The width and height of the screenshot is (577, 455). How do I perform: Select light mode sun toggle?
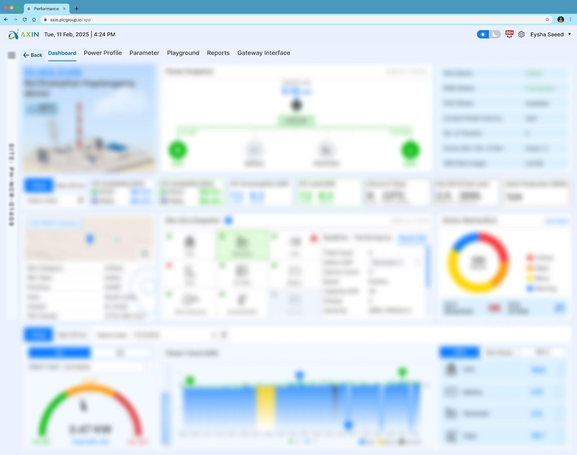pos(483,34)
